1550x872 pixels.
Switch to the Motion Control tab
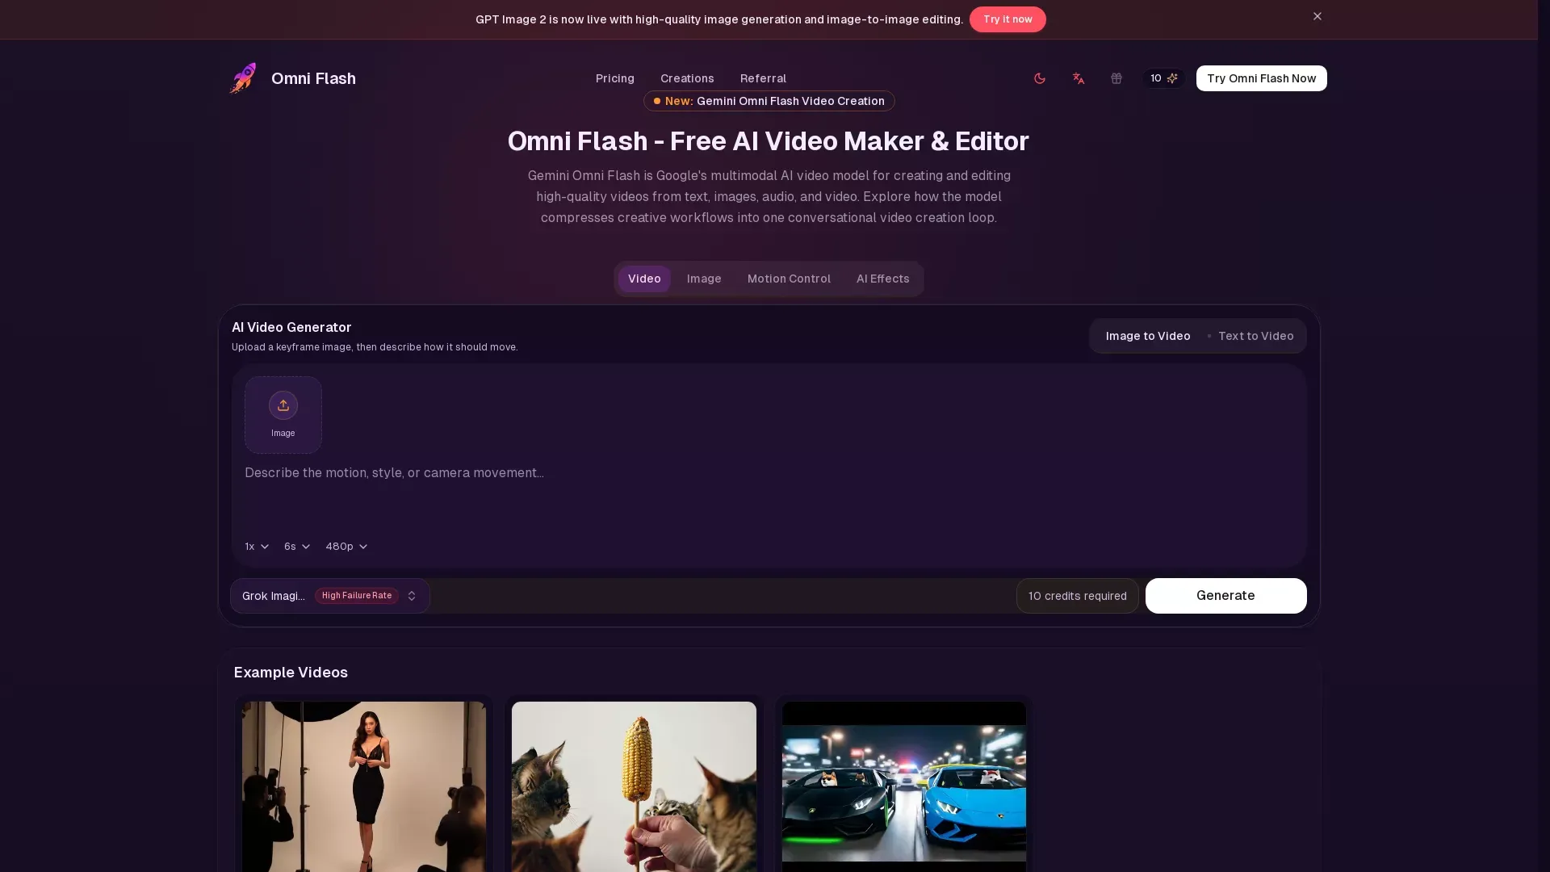[x=789, y=279]
